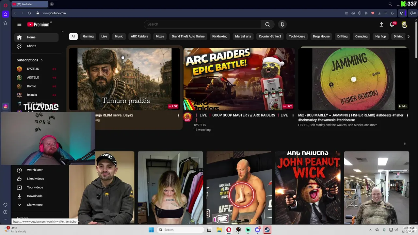
Task: Open the John Peanut Wick short
Action: pos(308,188)
